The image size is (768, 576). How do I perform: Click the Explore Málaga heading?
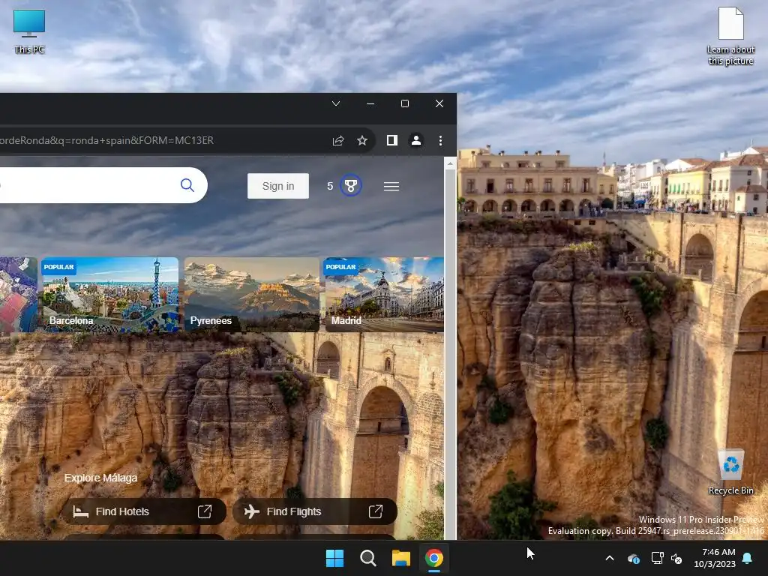pyautogui.click(x=101, y=478)
